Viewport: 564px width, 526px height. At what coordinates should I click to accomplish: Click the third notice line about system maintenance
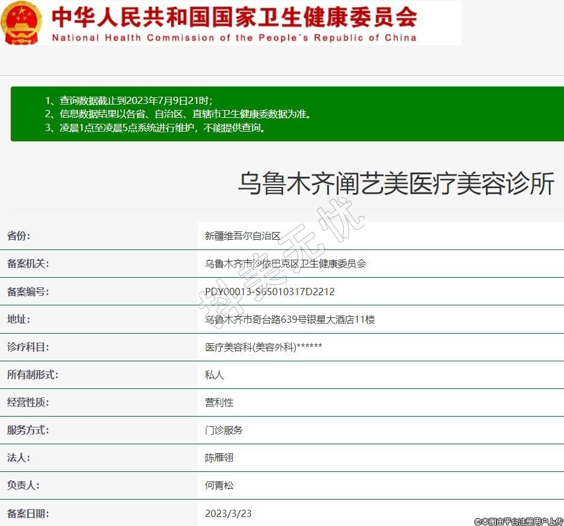pyautogui.click(x=155, y=127)
